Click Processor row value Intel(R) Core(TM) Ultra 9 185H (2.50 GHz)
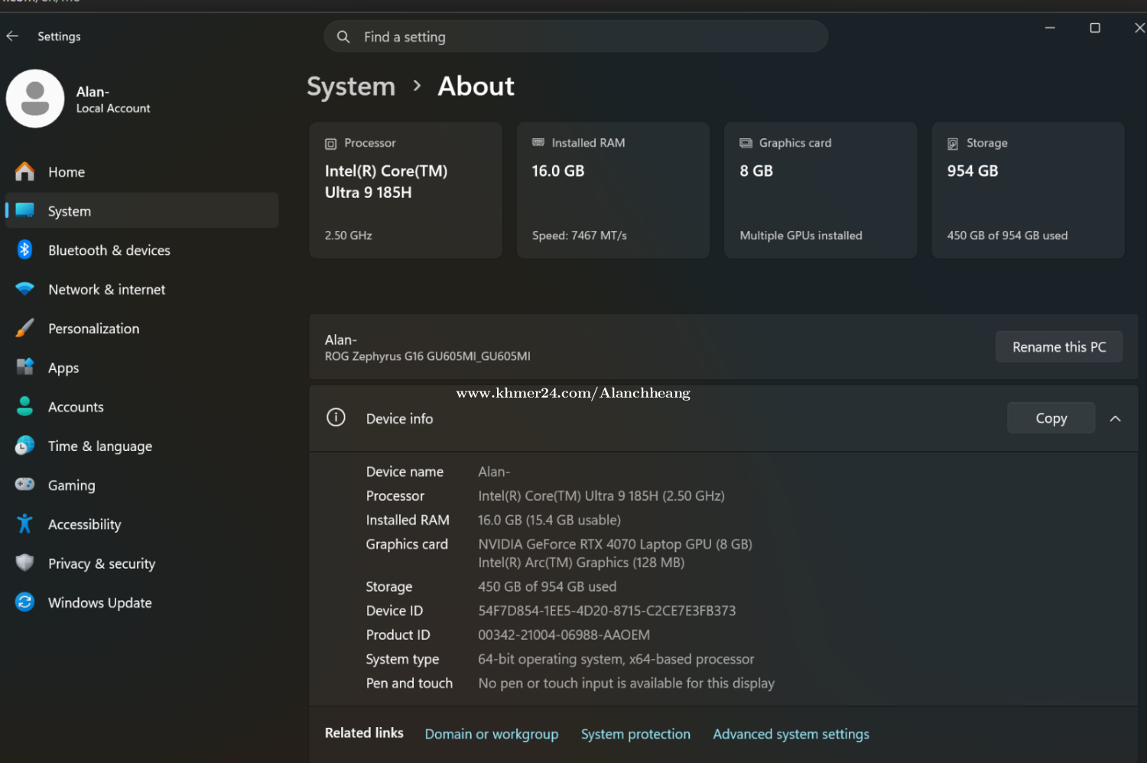The image size is (1147, 763). 601,496
